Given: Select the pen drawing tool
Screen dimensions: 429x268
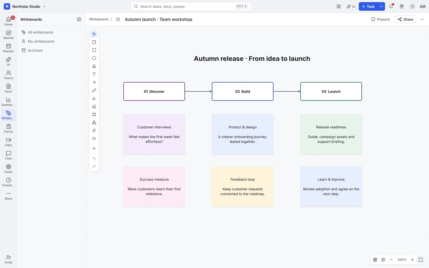Looking at the screenshot, I should tap(94, 90).
